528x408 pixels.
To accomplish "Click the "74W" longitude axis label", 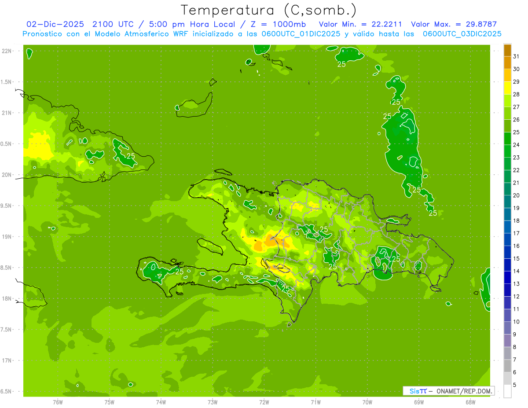I will [x=161, y=402].
